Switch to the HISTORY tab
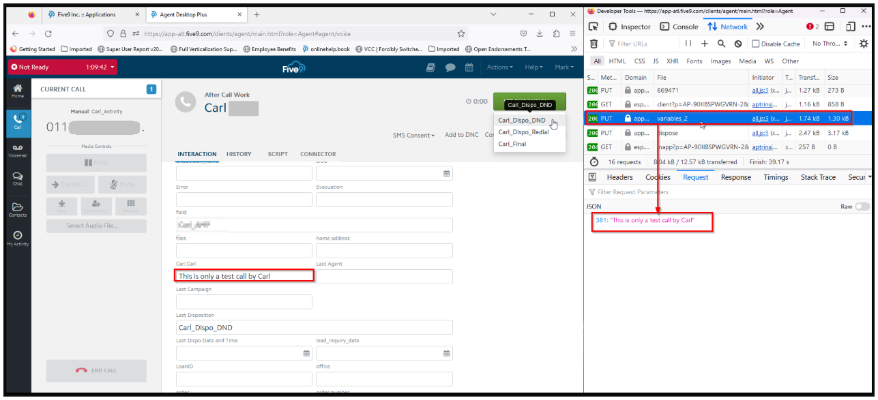 pos(239,154)
